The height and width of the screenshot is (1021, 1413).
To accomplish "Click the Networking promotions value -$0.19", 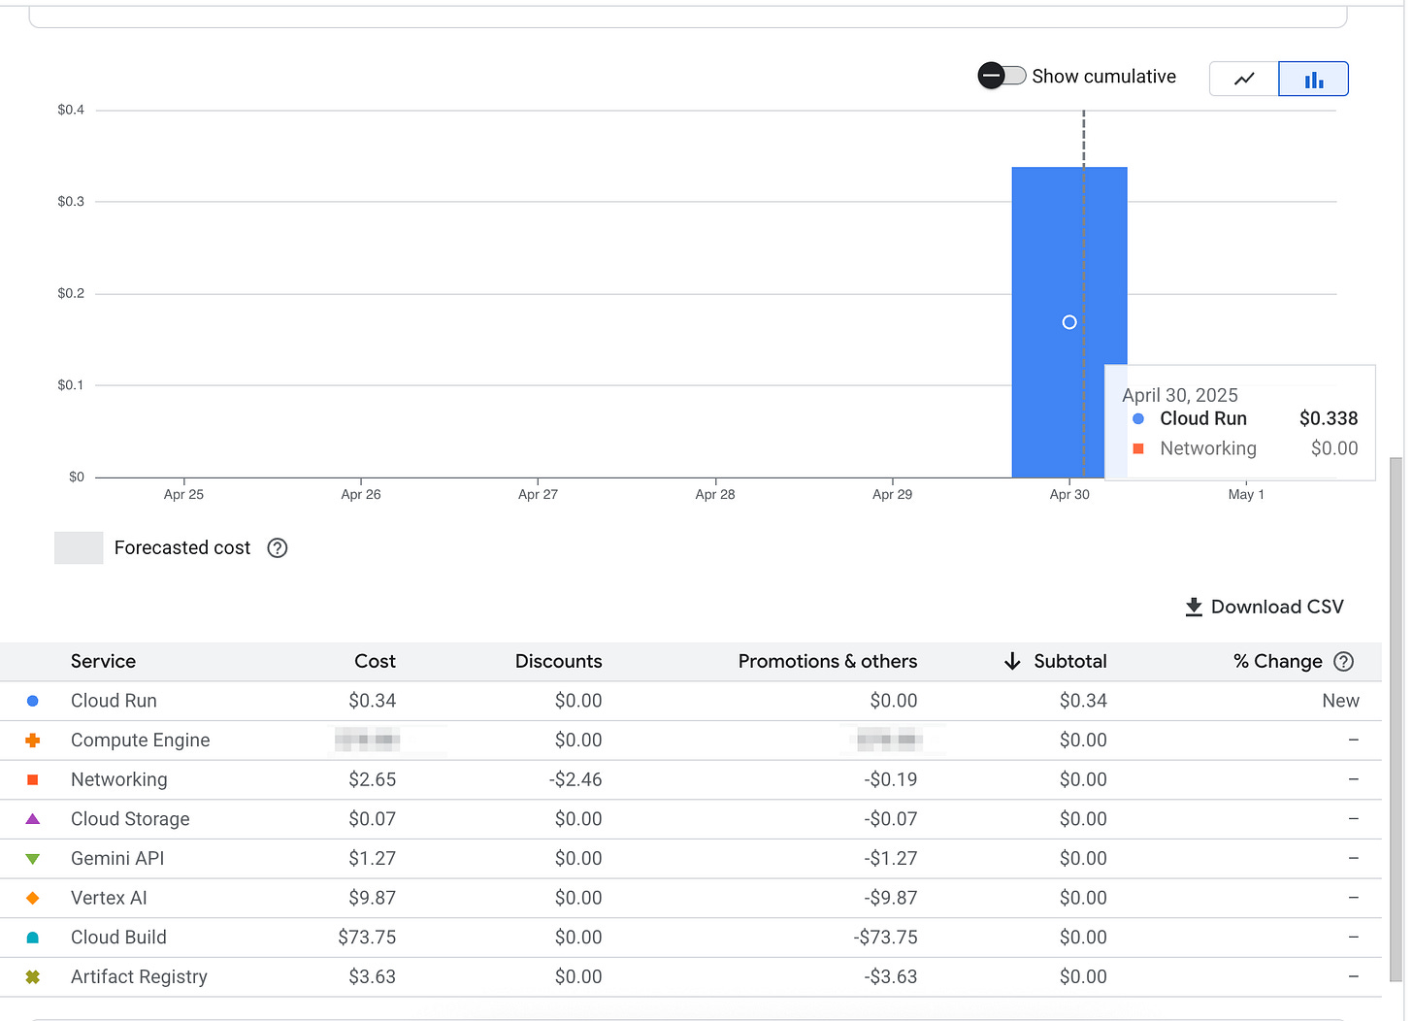I will tap(891, 779).
